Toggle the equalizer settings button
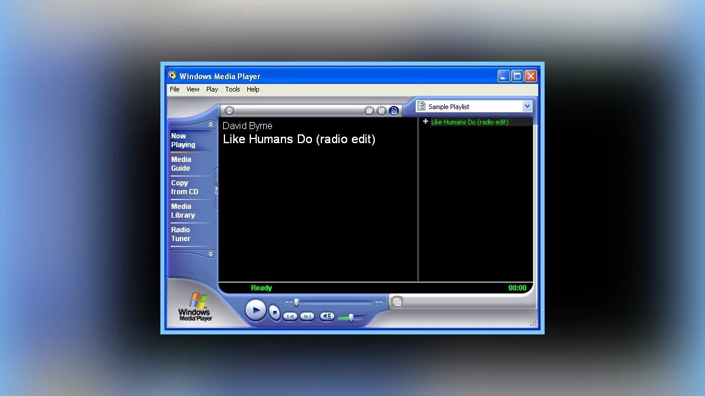This screenshot has height=396, width=705. (381, 111)
